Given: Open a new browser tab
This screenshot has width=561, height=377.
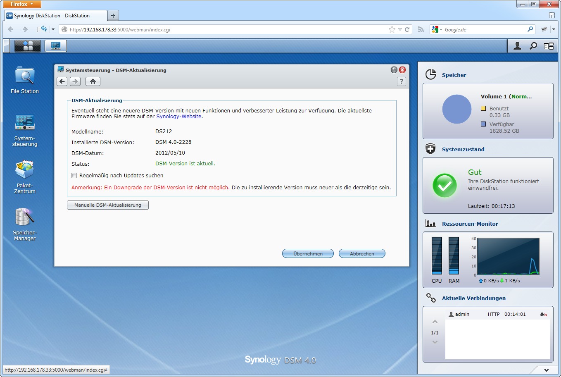Looking at the screenshot, I should pos(113,16).
